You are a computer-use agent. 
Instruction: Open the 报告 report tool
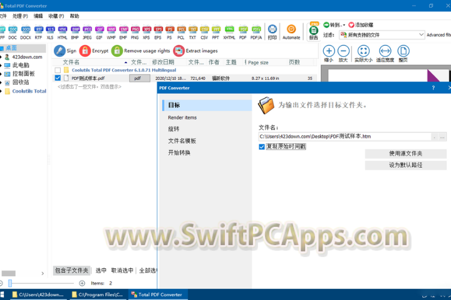coord(314,32)
